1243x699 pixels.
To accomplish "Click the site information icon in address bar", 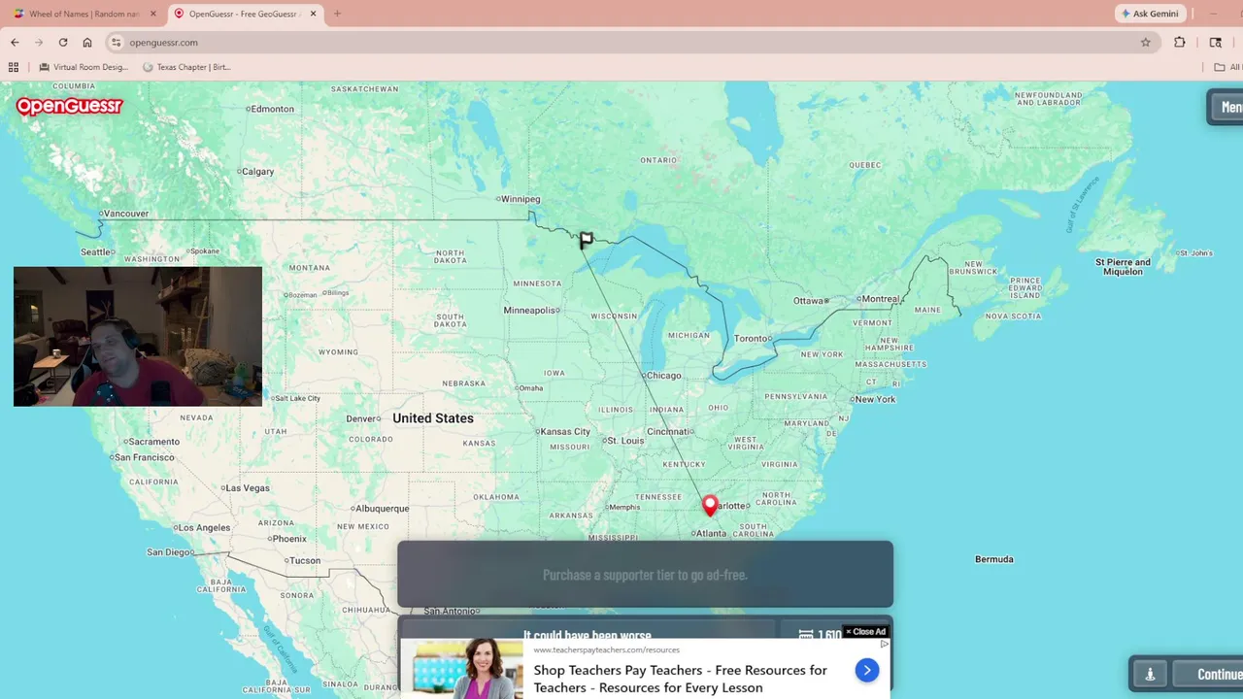I will click(x=116, y=43).
